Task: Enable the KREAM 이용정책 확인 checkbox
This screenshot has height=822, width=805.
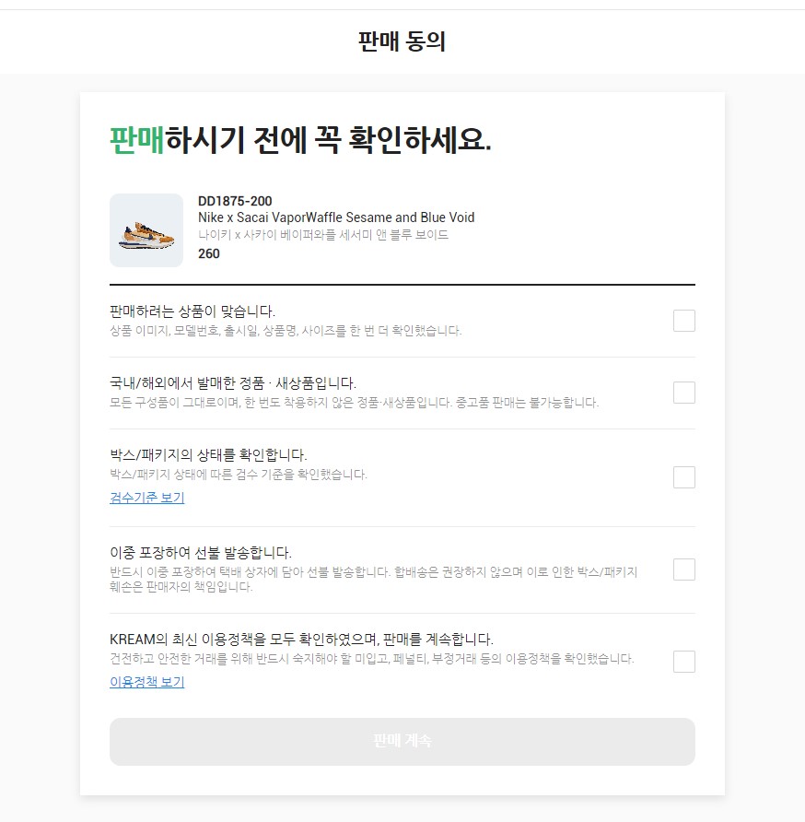Action: click(683, 661)
